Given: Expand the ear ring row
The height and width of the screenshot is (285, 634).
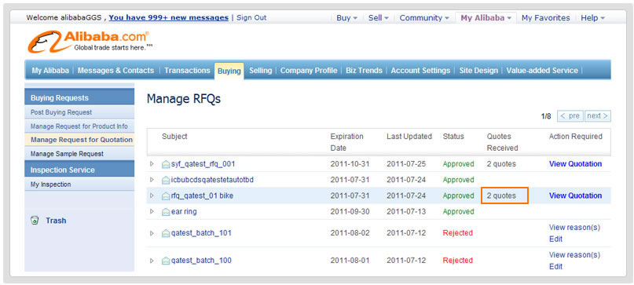Looking at the screenshot, I should tap(152, 211).
